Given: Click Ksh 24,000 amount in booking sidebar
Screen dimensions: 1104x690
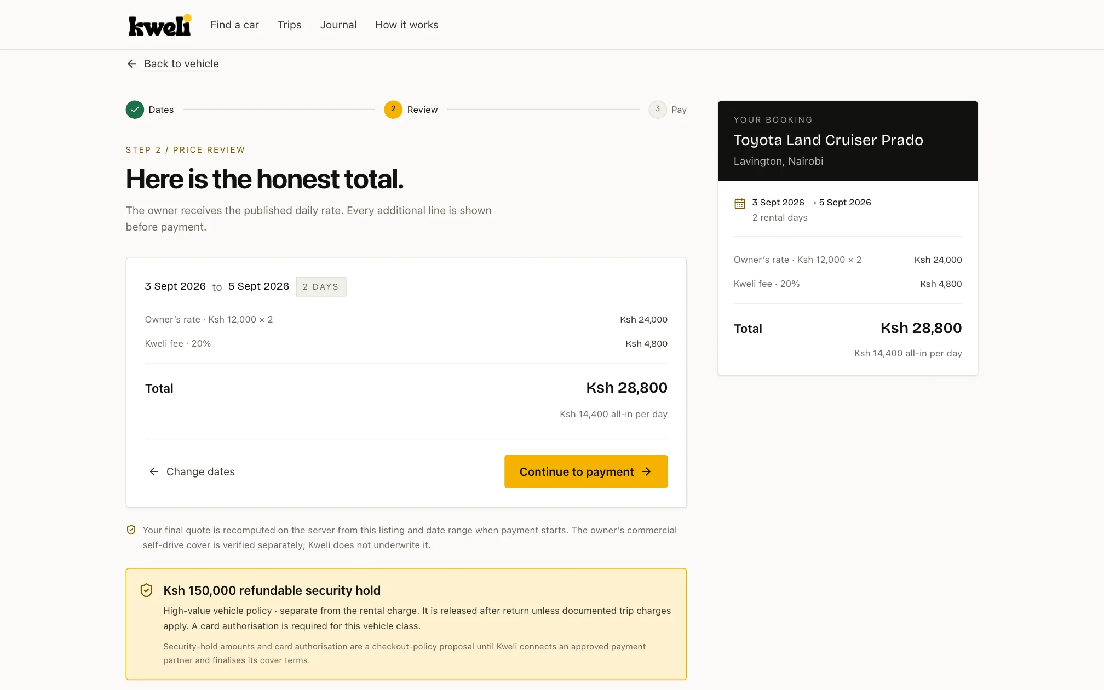Looking at the screenshot, I should [938, 260].
